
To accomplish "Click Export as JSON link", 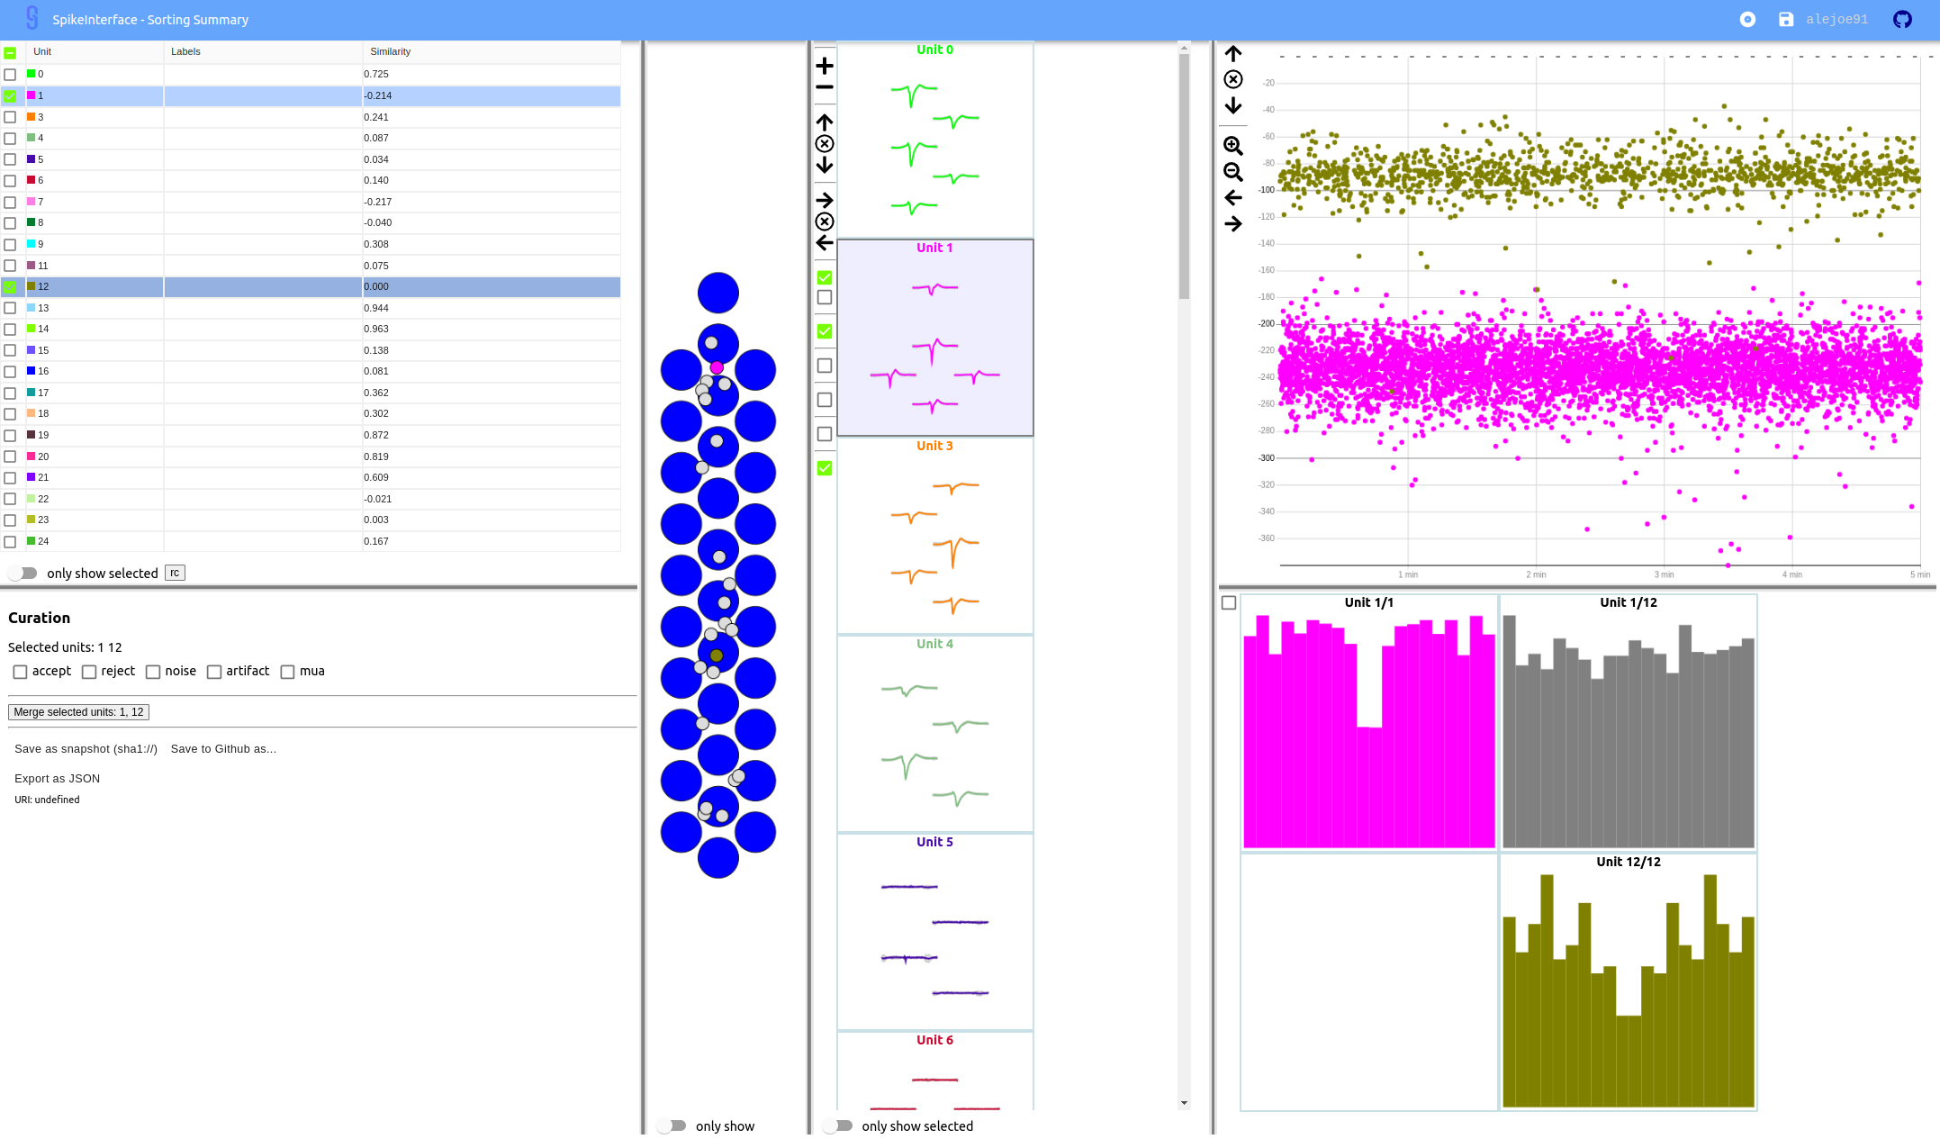I will point(57,779).
